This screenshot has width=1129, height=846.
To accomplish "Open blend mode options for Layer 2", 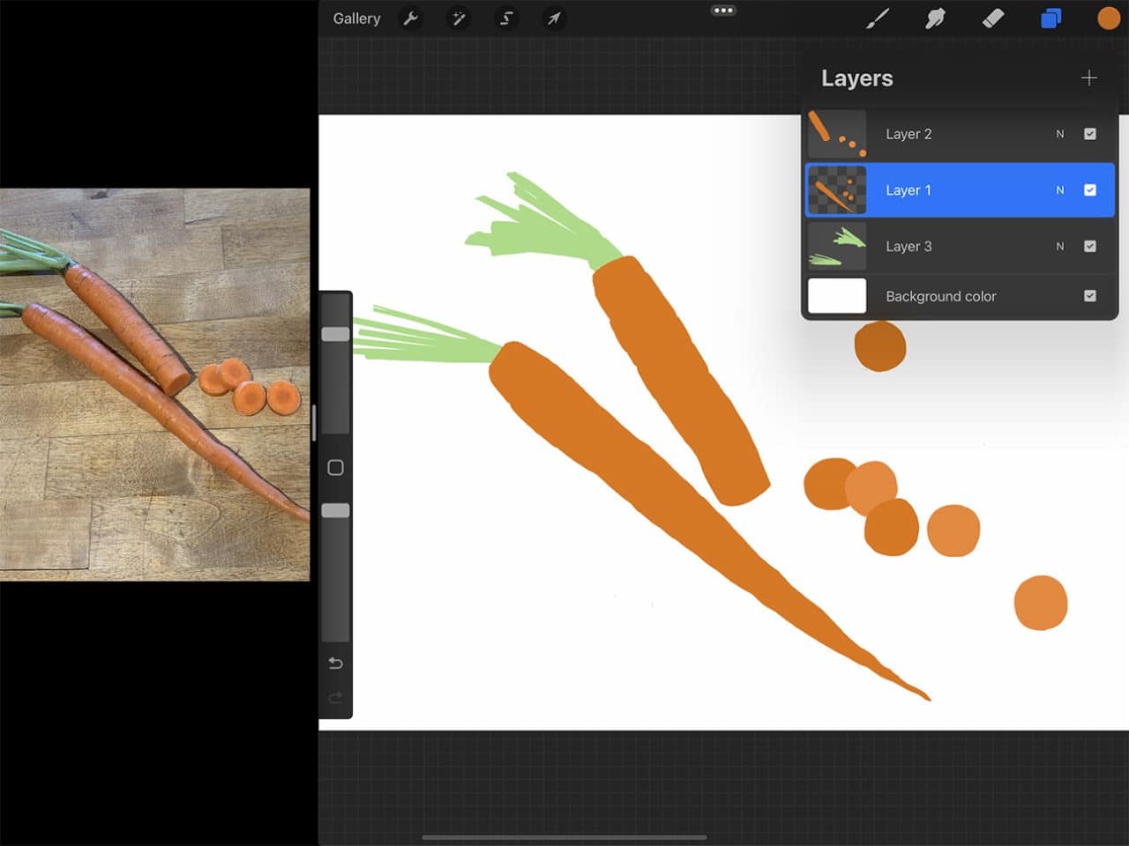I will 1060,133.
